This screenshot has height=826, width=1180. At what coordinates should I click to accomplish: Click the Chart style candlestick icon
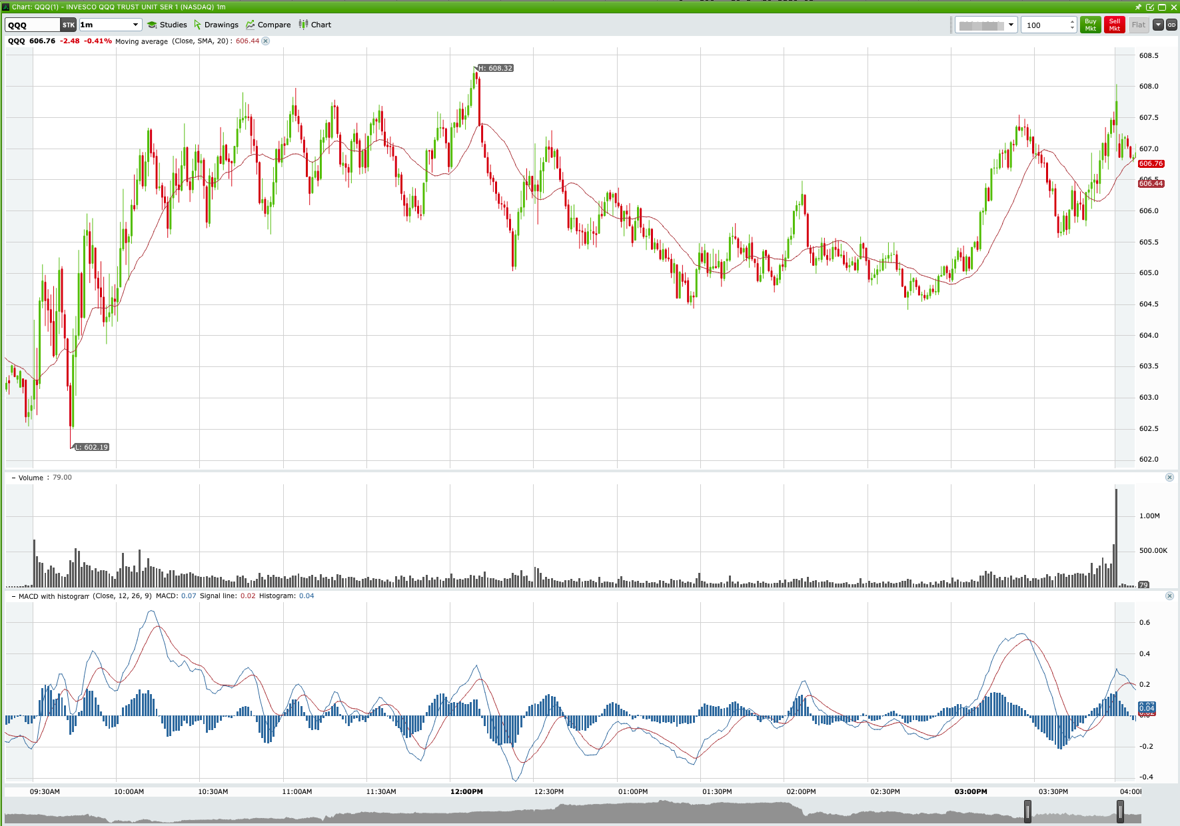click(304, 25)
